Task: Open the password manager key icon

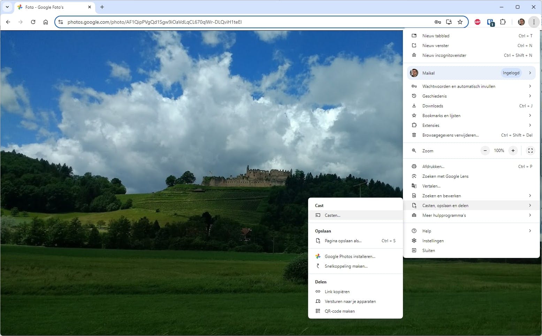Action: pyautogui.click(x=438, y=22)
